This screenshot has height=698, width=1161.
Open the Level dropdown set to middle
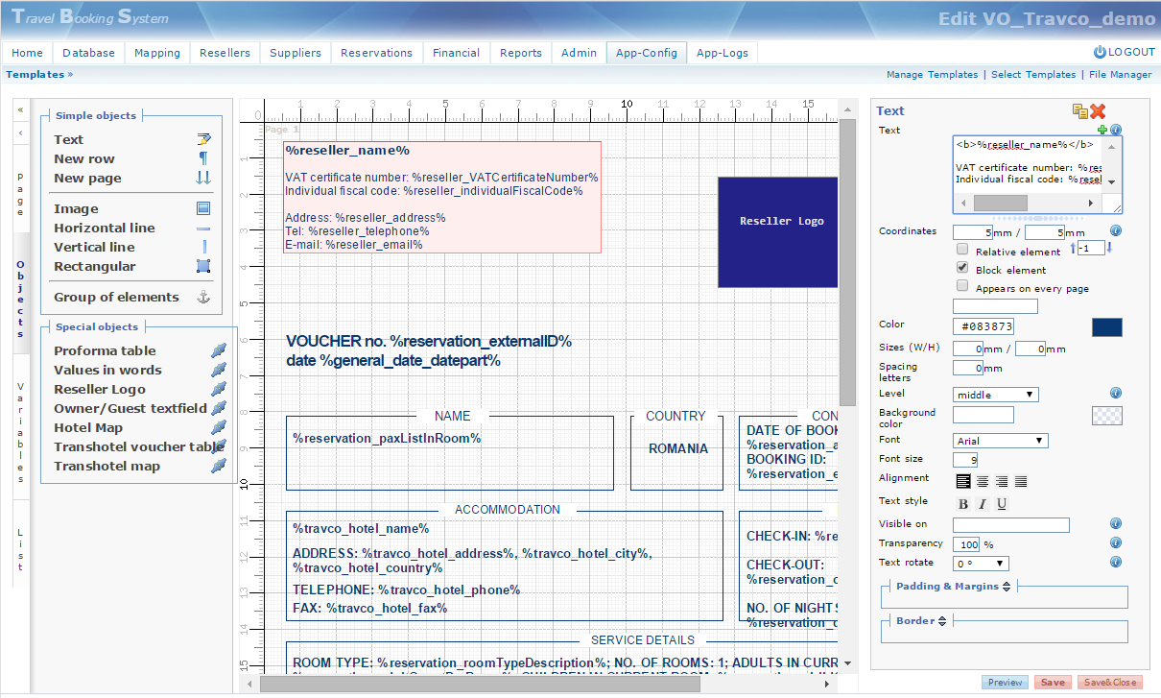(995, 395)
